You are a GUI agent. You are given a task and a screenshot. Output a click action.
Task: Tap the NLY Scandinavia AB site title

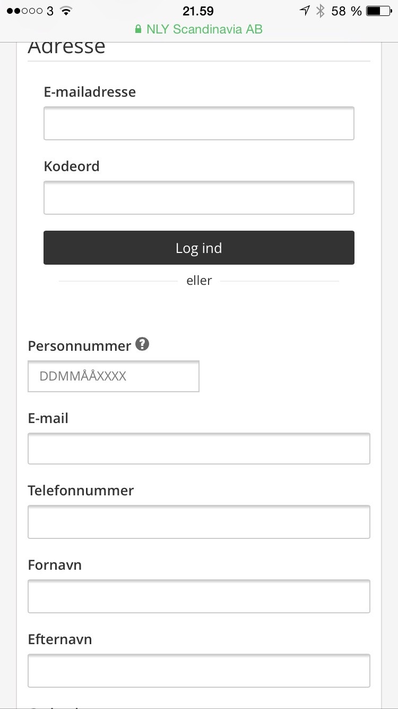pyautogui.click(x=204, y=29)
